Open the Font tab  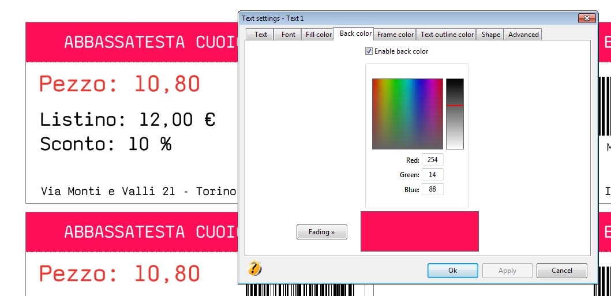[288, 34]
